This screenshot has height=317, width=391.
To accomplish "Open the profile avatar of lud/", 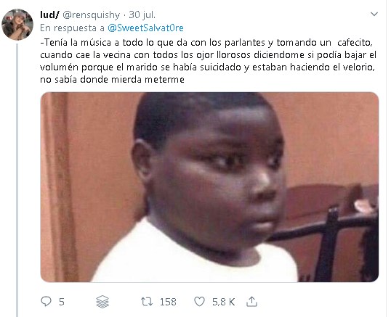I will coord(17,25).
